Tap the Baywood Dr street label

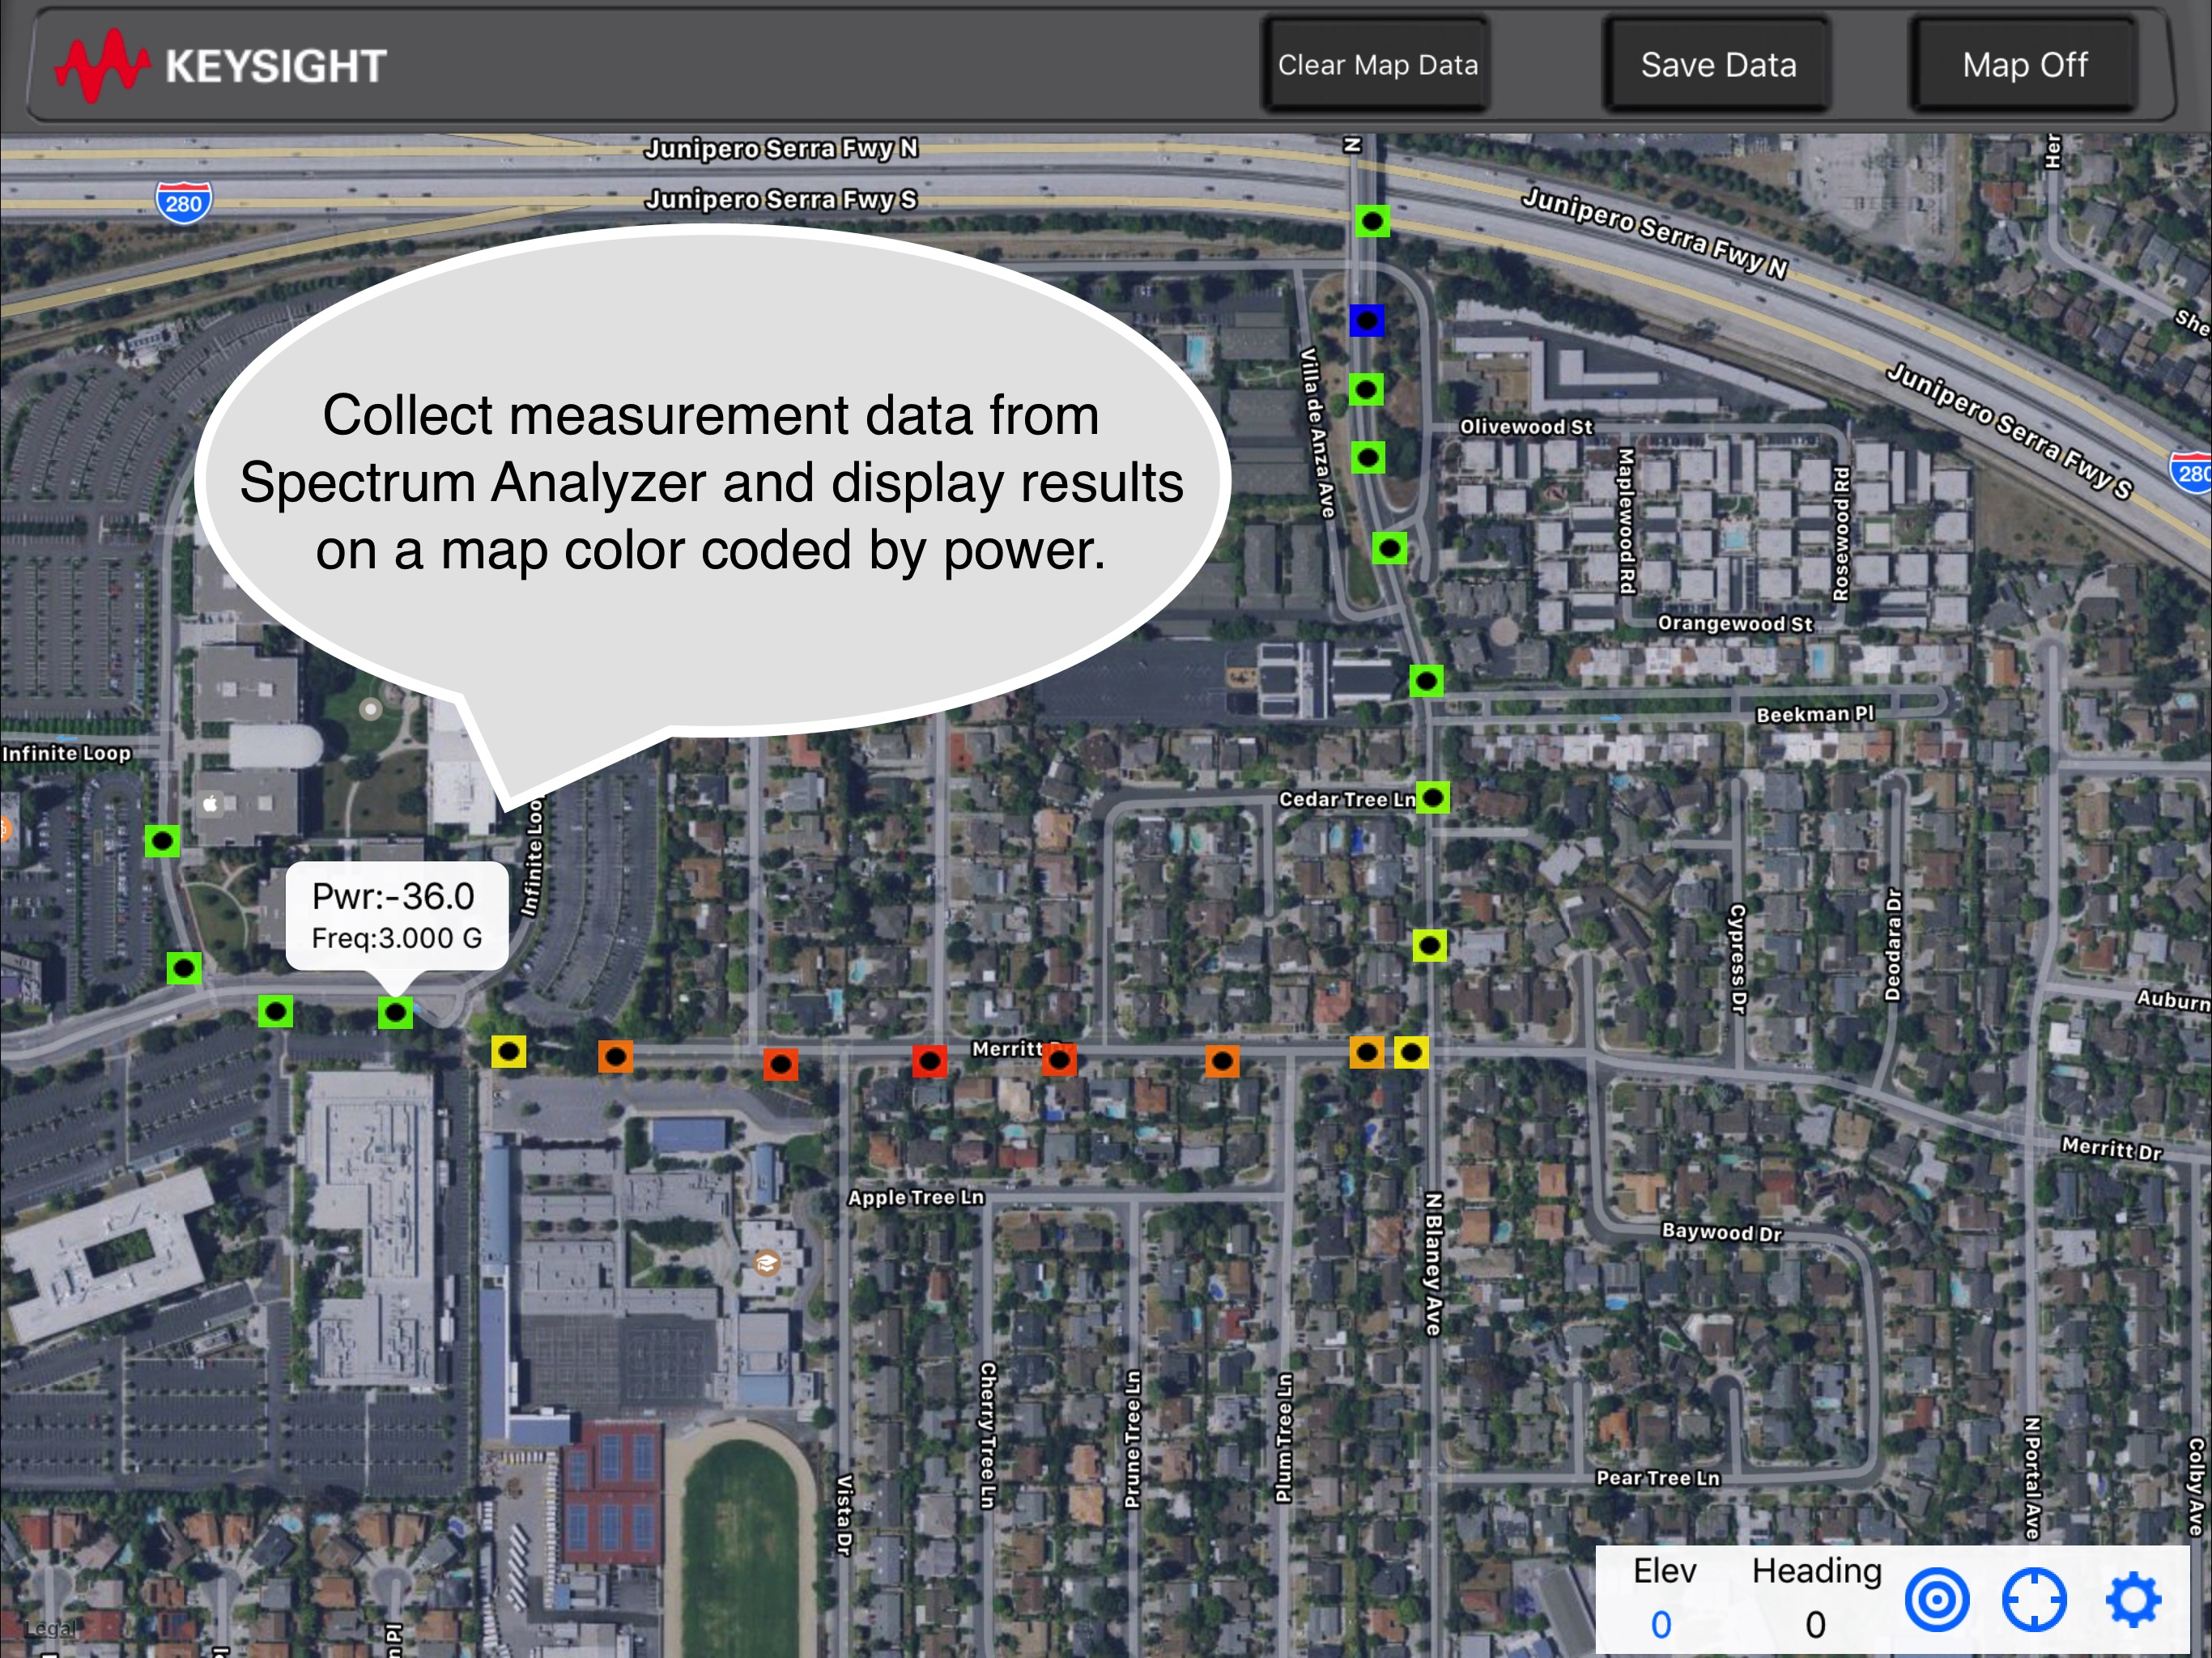coord(1722,1232)
